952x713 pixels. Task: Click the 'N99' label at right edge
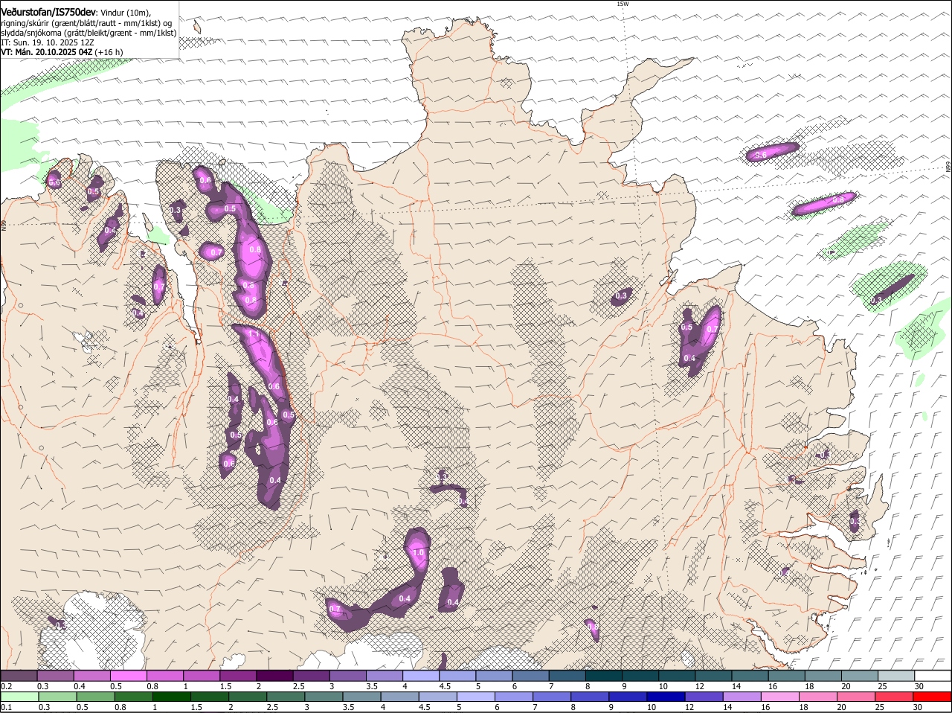949,168
